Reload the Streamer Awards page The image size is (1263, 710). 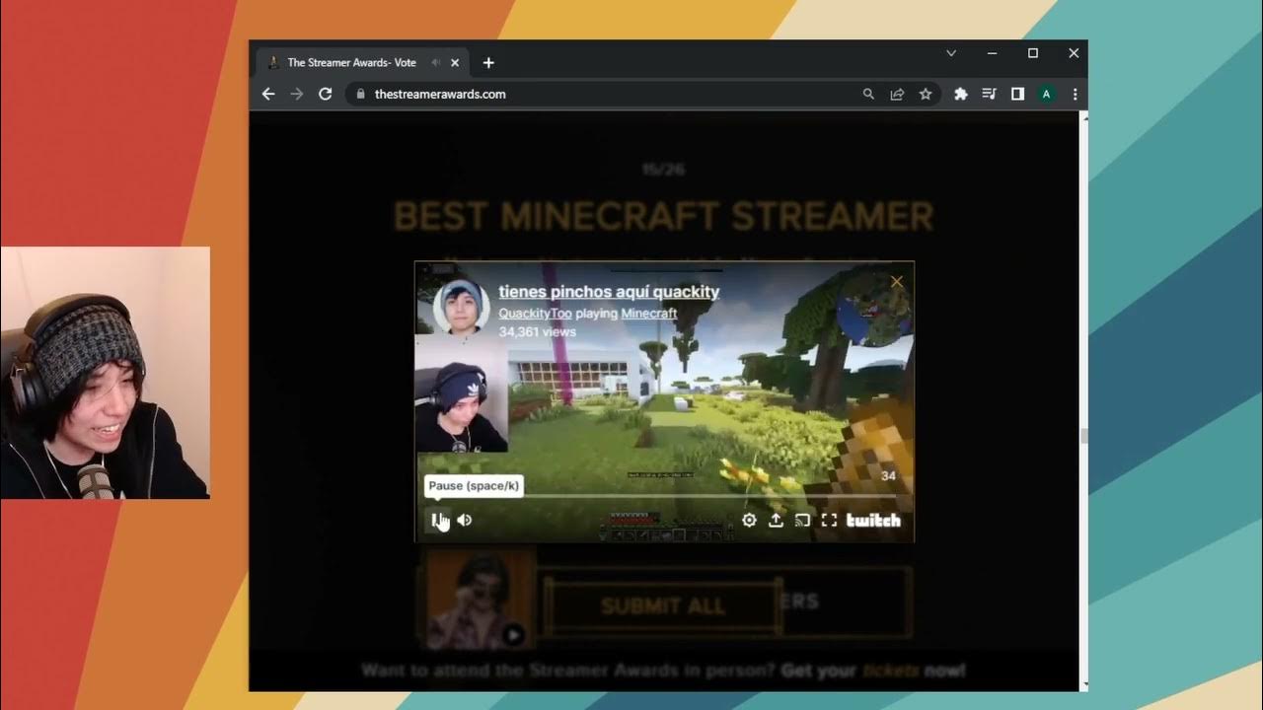coord(325,94)
